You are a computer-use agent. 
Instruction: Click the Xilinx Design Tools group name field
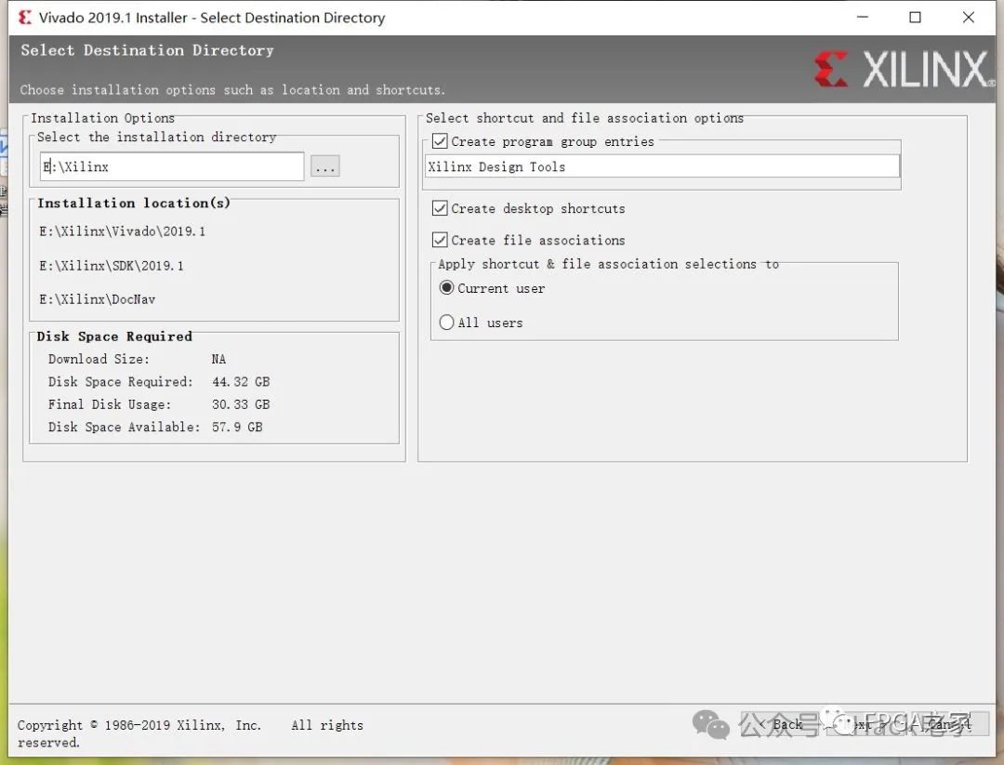pos(662,166)
